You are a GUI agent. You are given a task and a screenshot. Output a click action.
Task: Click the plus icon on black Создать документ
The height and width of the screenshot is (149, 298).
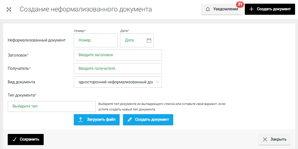point(251,9)
